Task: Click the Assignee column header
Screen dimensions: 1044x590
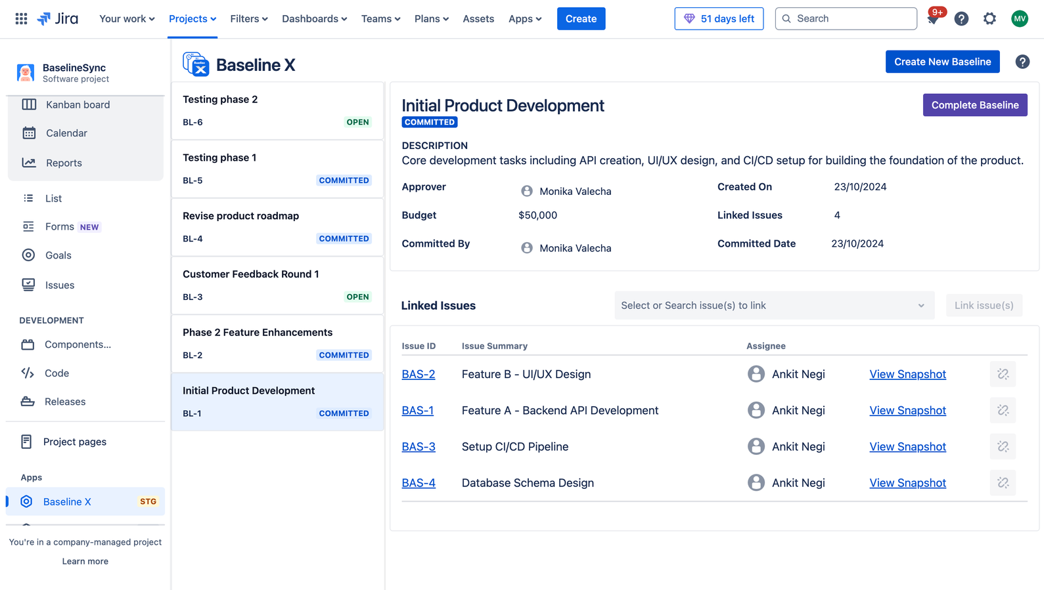Action: pos(765,346)
